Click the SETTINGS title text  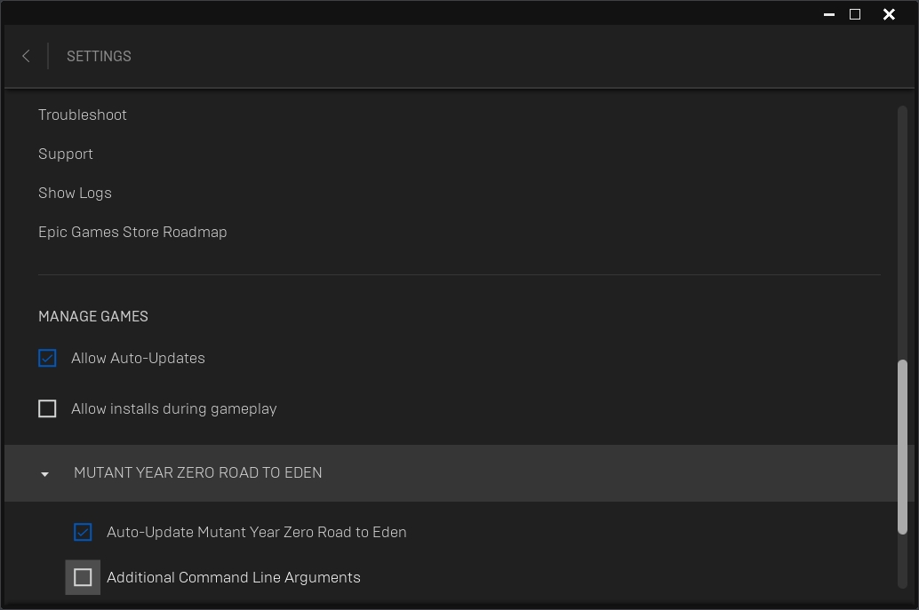(x=99, y=56)
